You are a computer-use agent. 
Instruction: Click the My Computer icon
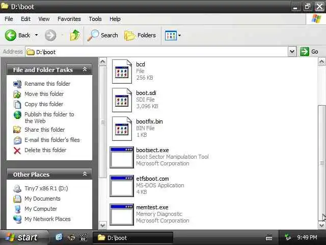coord(17,209)
